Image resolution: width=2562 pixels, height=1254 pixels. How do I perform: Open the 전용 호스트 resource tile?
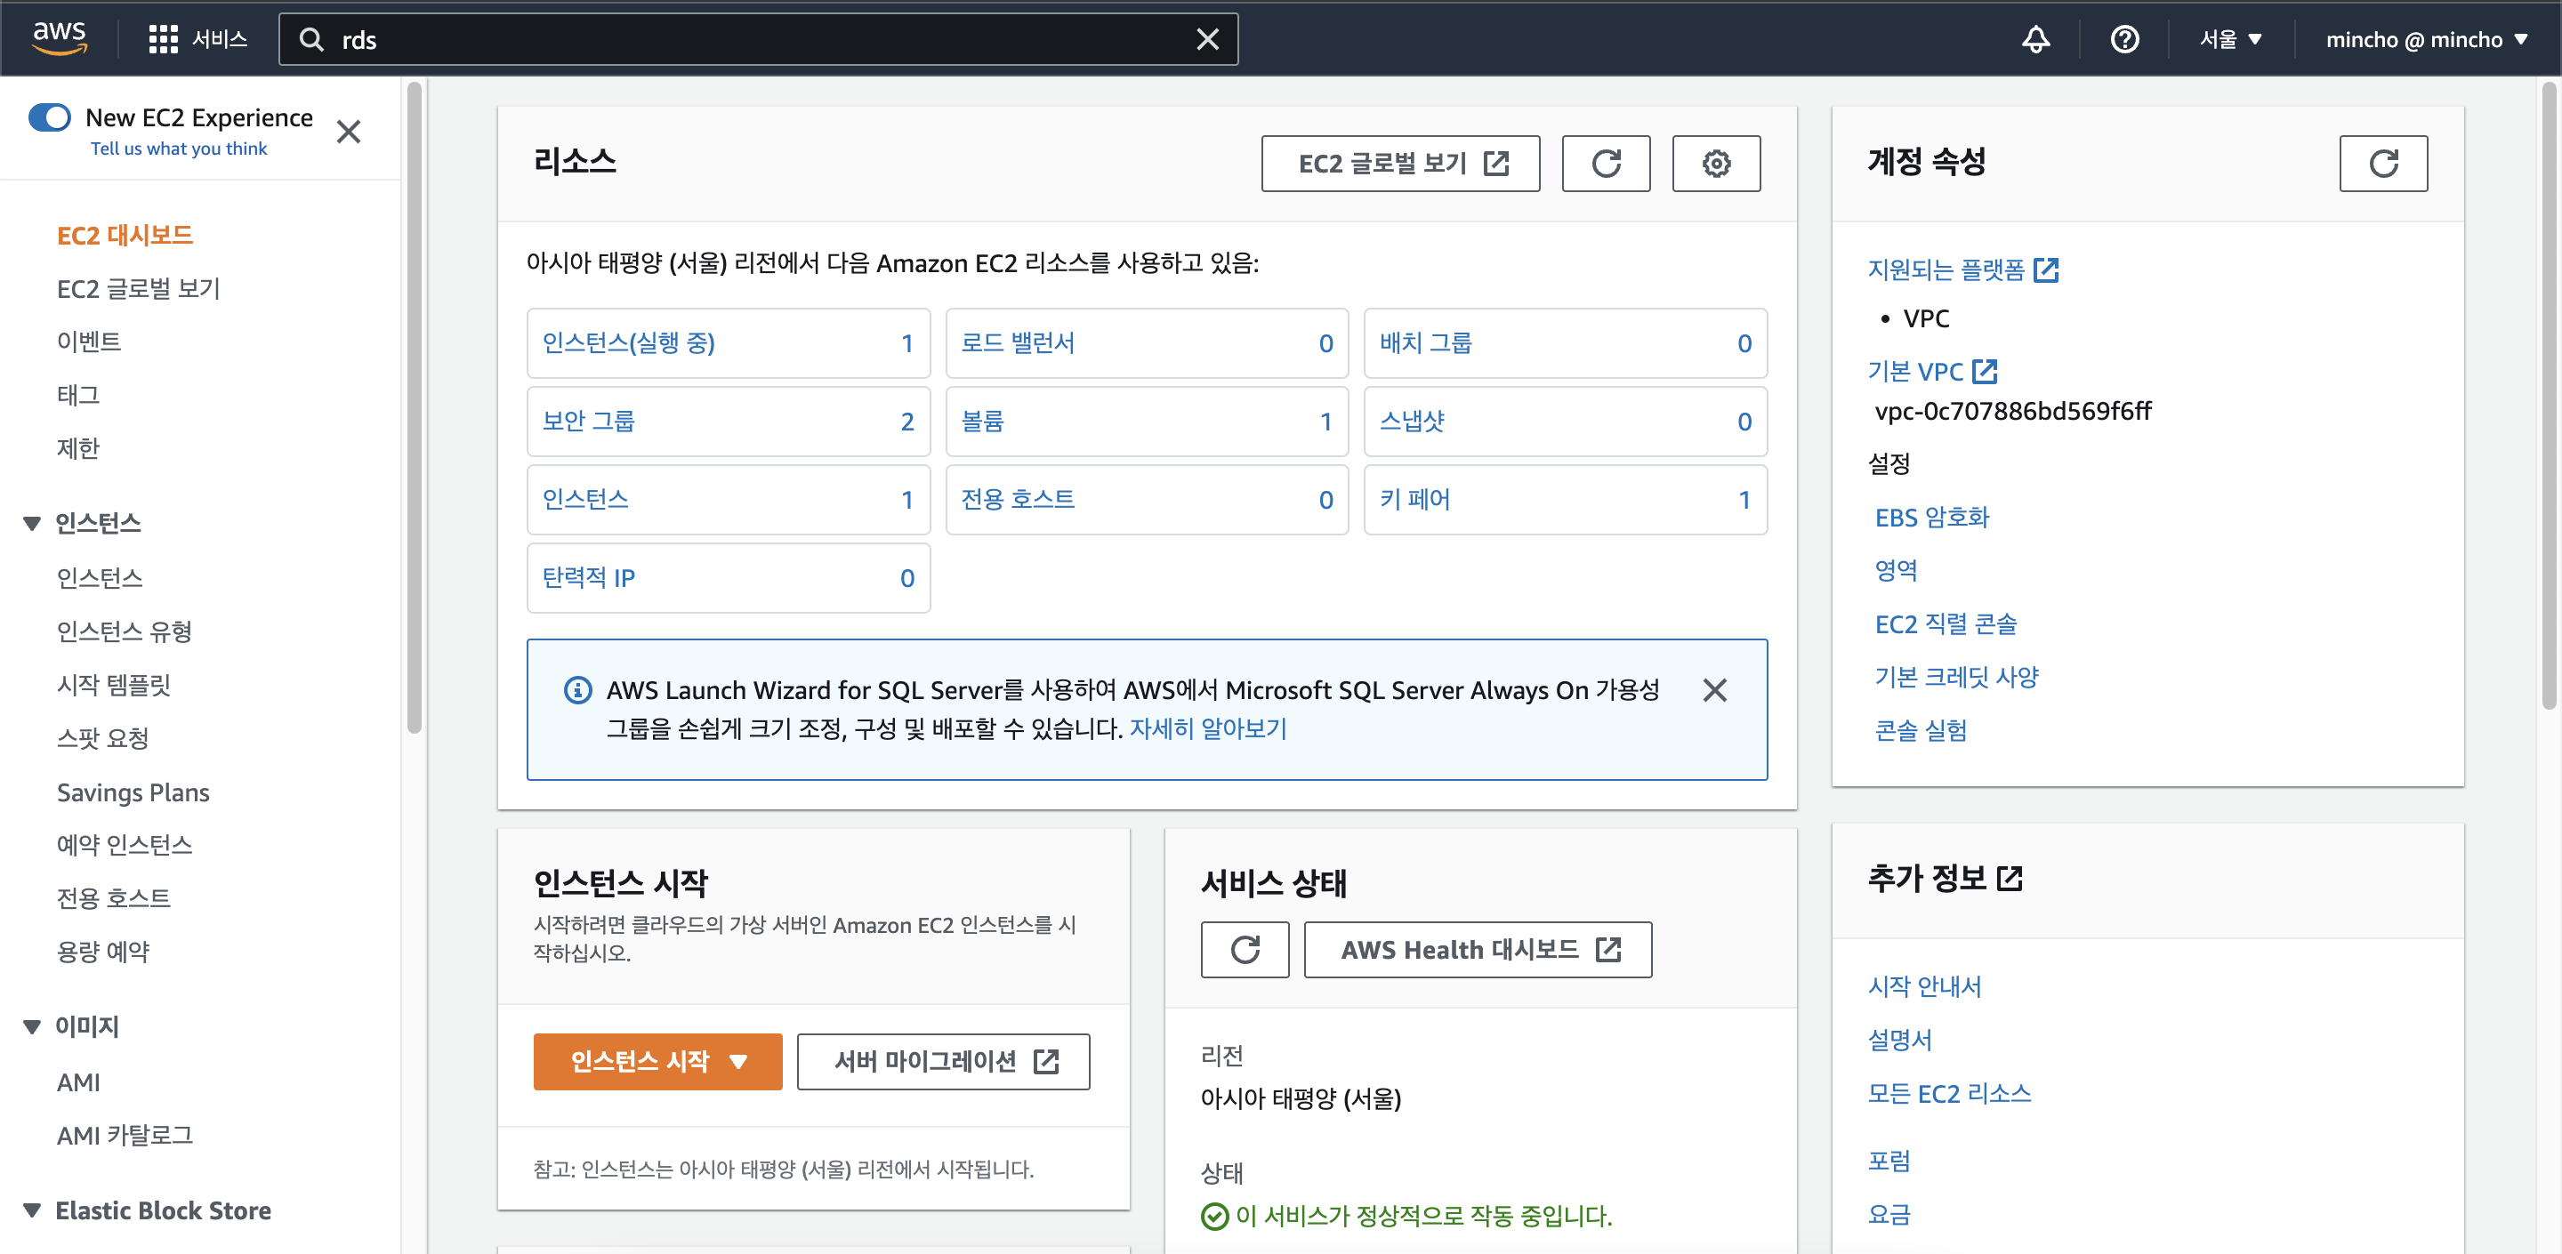1147,499
